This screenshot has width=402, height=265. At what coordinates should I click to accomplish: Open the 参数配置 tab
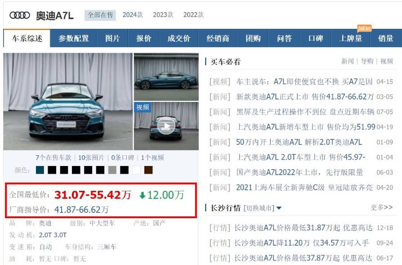click(x=74, y=39)
